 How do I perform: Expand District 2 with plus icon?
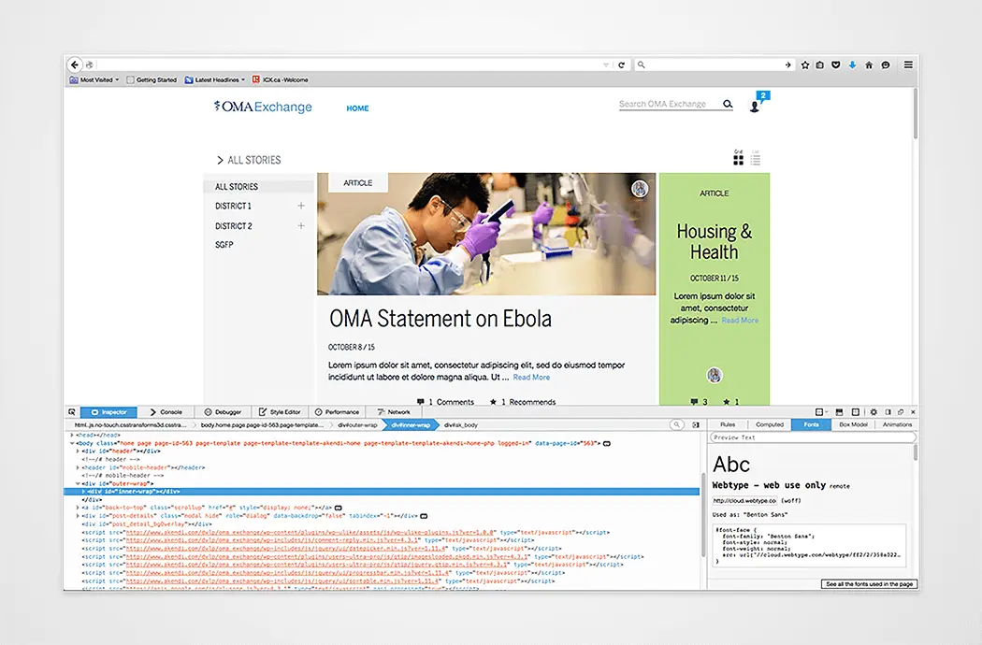point(301,225)
